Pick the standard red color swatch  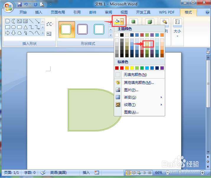pos(122,68)
